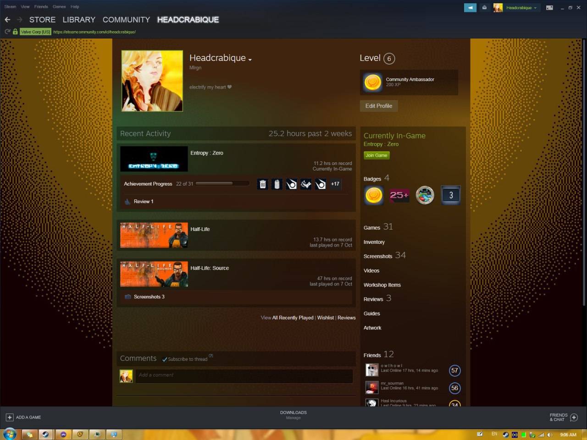Click the Add a comment field

244,376
